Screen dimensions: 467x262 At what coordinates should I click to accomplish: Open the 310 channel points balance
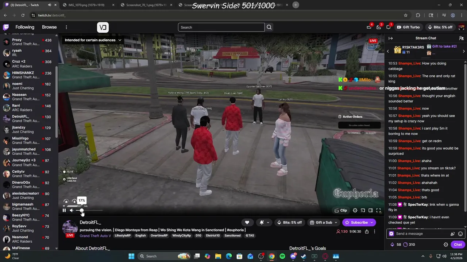click(x=409, y=245)
